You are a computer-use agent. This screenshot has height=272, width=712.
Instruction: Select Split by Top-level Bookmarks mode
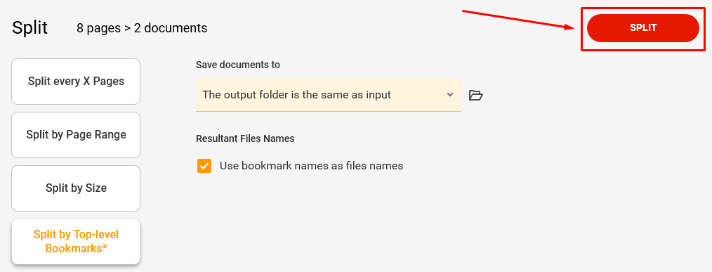click(76, 242)
